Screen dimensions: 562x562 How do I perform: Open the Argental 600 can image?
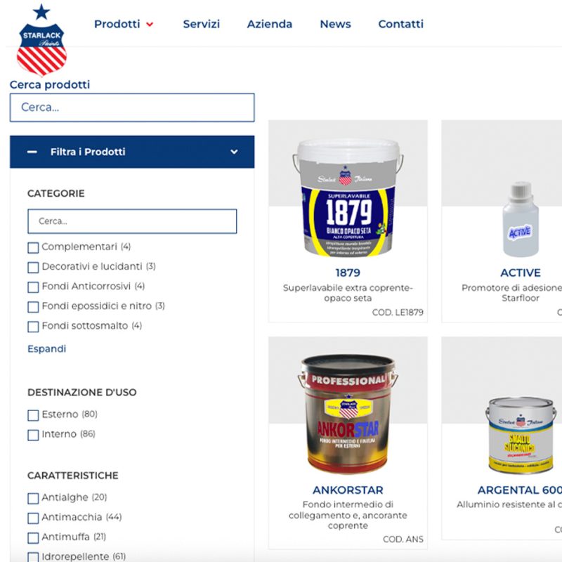pyautogui.click(x=521, y=435)
